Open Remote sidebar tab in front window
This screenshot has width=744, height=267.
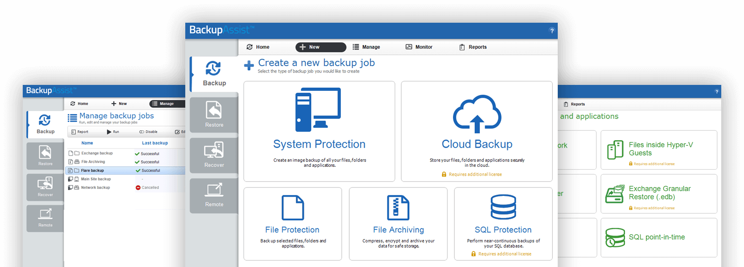tap(214, 195)
